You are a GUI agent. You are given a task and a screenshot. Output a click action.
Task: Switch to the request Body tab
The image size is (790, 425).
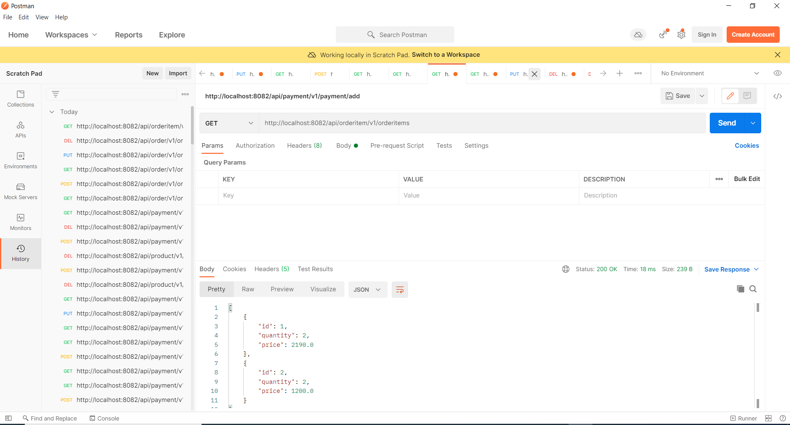pos(347,146)
